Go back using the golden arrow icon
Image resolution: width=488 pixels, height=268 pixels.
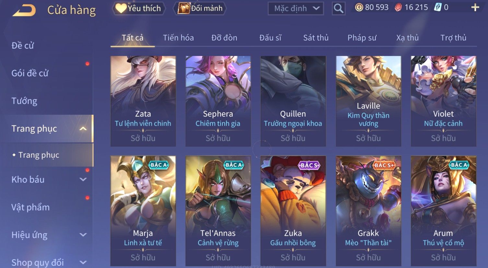click(x=24, y=10)
